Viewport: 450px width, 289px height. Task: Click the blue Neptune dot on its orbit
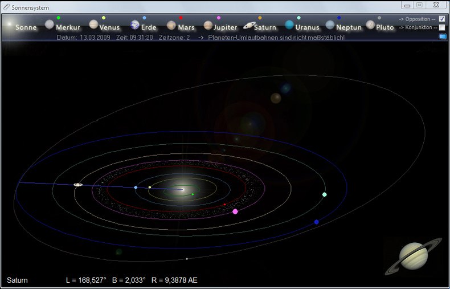tap(317, 222)
